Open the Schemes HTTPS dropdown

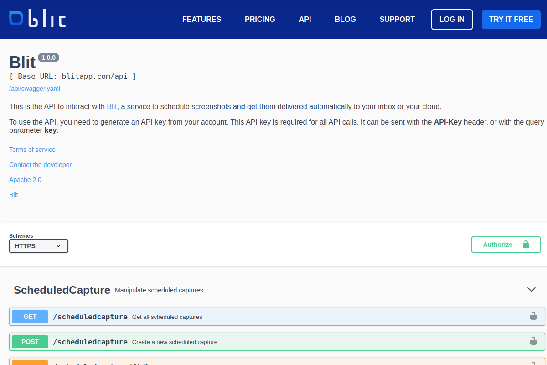tap(39, 246)
